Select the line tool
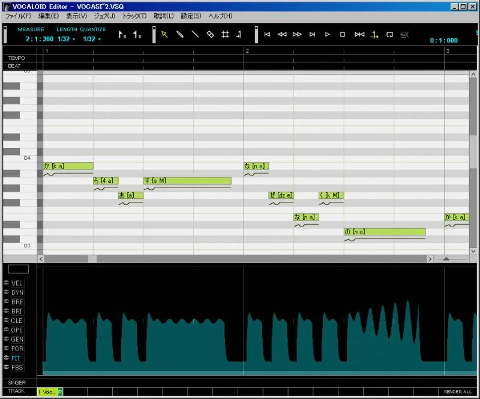The width and height of the screenshot is (480, 399). (x=195, y=34)
